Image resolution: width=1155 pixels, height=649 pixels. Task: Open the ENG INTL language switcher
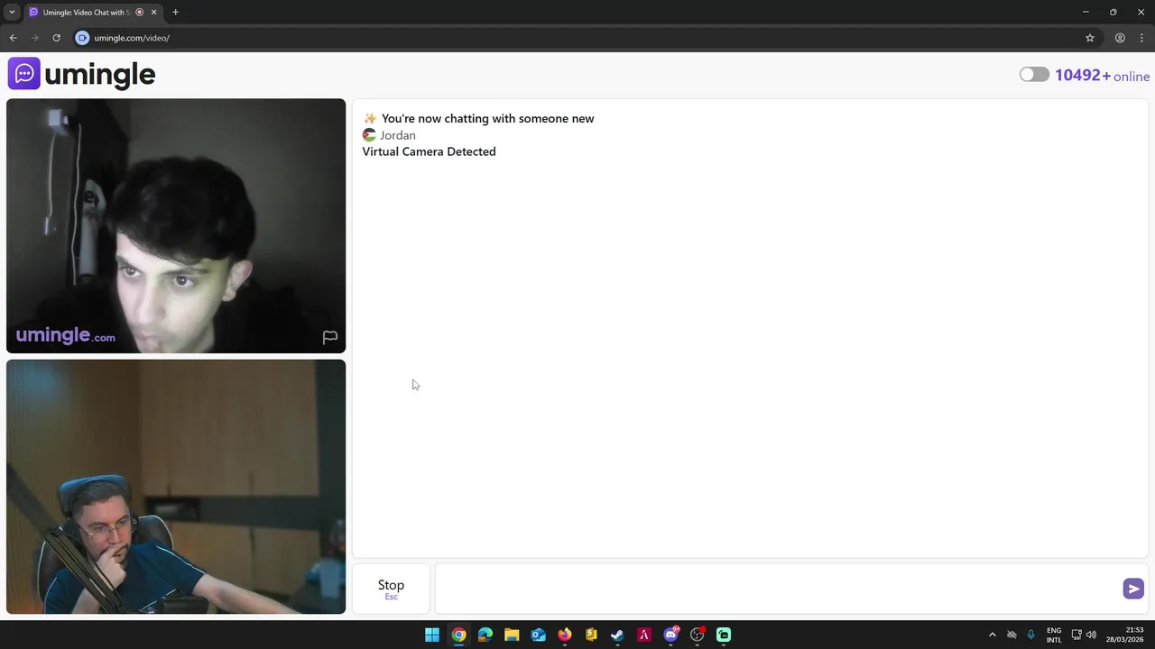[1054, 635]
